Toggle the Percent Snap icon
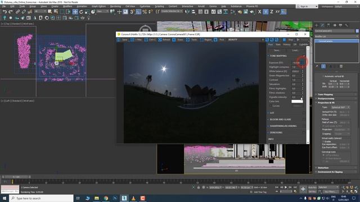This screenshot has height=202, width=360. [x=145, y=12]
